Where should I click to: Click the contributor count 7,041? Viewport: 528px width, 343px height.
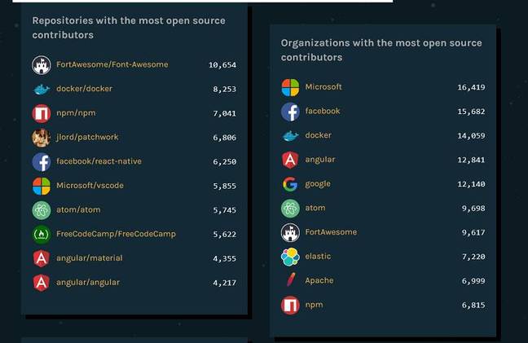point(224,113)
